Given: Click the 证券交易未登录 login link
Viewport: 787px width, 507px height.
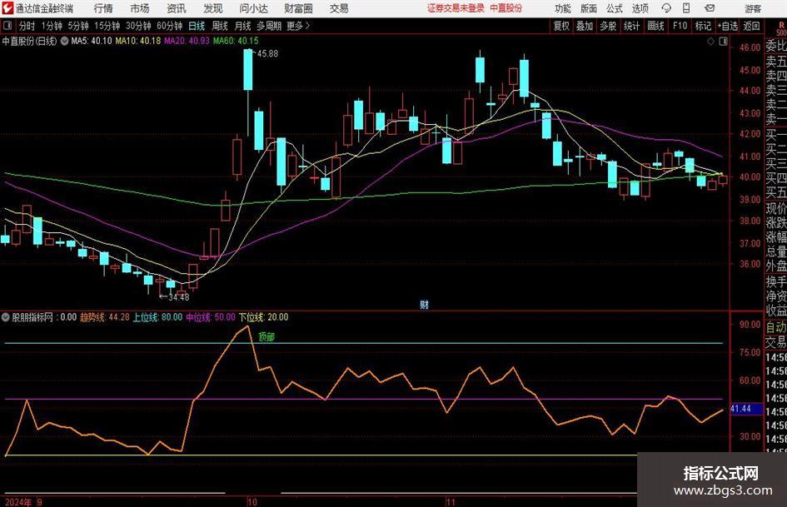Looking at the screenshot, I should (x=456, y=8).
